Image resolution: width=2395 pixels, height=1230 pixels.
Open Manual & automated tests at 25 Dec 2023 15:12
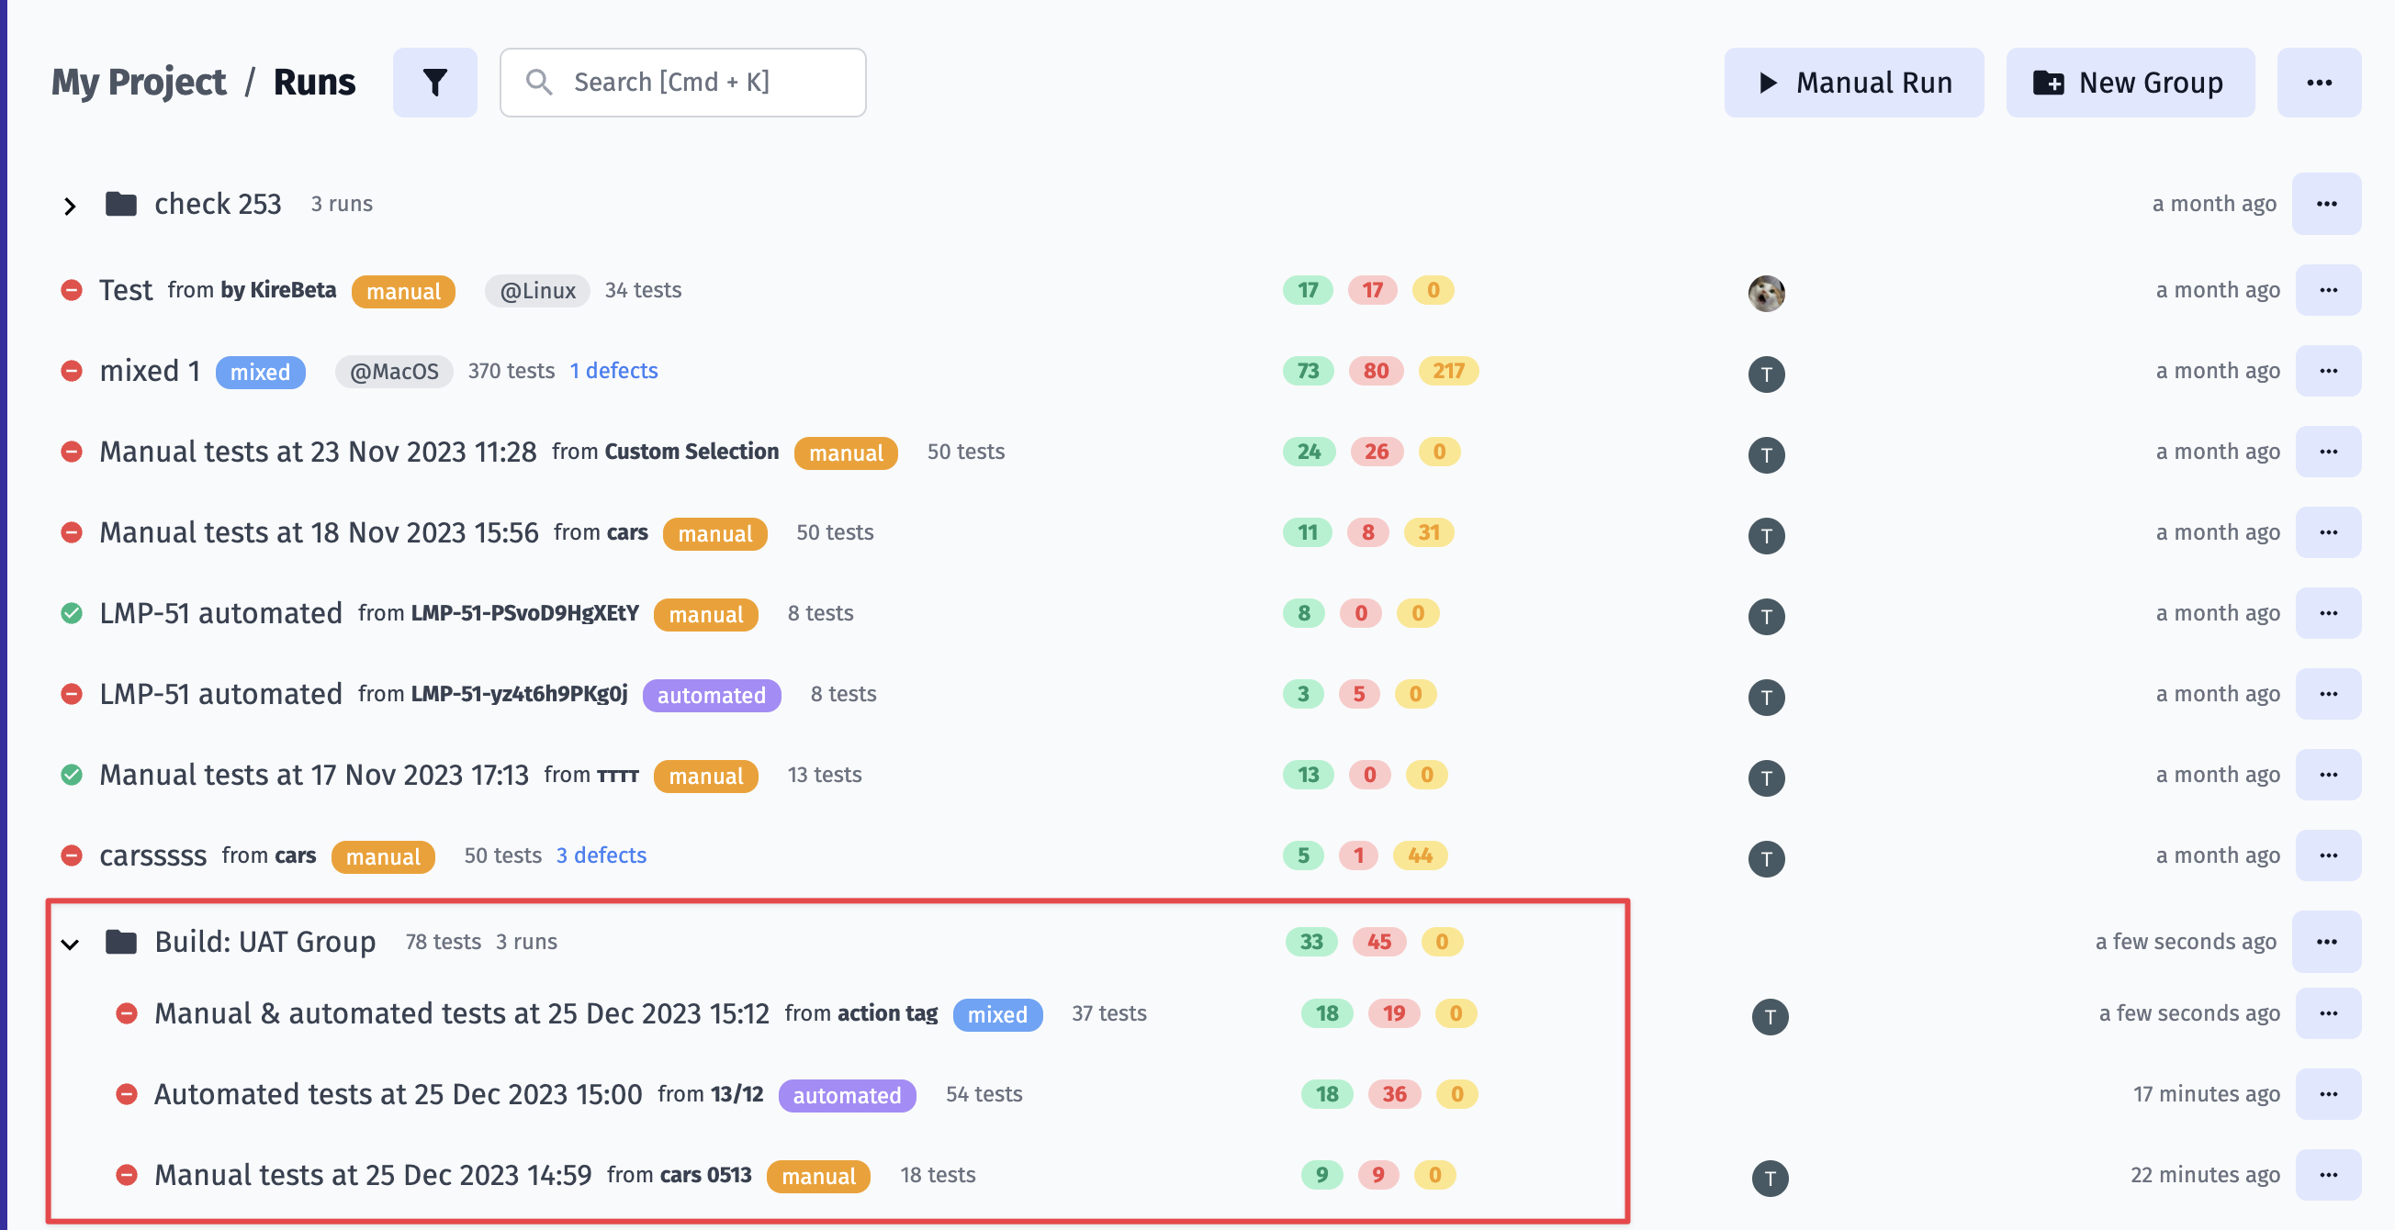tap(462, 1013)
